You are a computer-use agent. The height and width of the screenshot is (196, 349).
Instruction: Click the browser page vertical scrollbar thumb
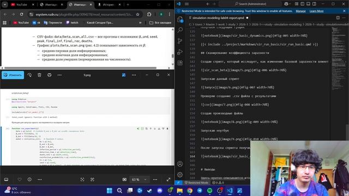173,56
